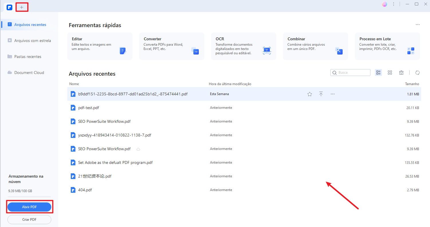This screenshot has width=430, height=227.
Task: Switch to grid view for recent files
Action: coord(390,73)
